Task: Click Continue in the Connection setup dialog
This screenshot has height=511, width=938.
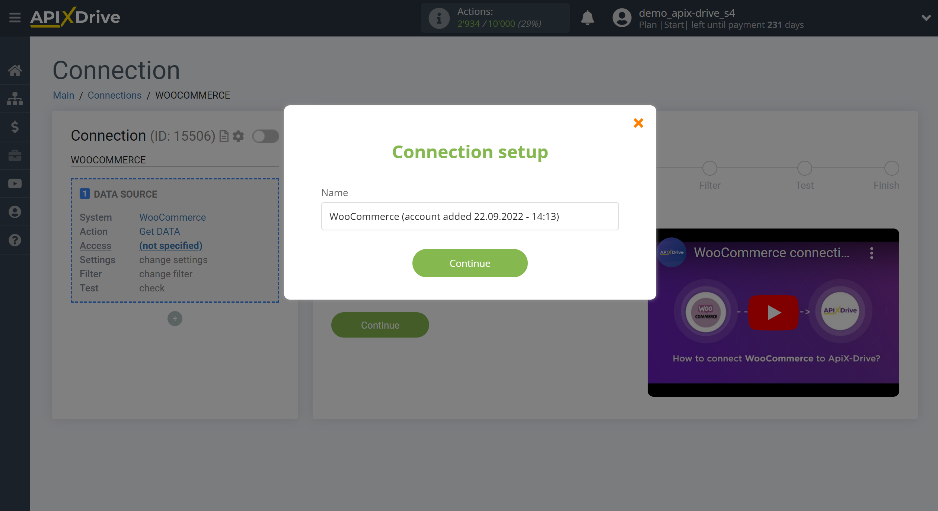Action: point(470,263)
